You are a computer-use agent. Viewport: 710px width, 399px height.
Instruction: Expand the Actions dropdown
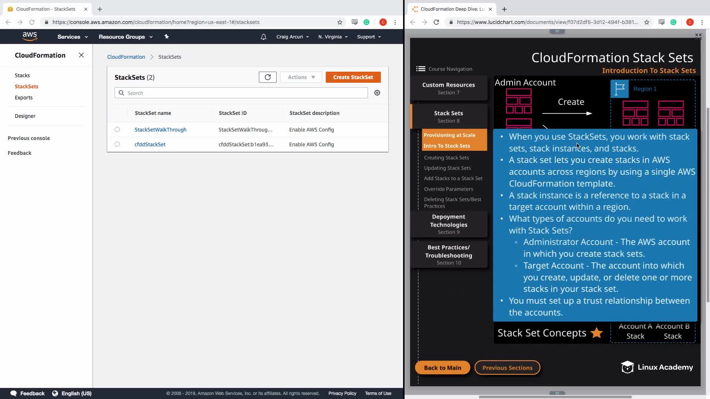(x=301, y=77)
